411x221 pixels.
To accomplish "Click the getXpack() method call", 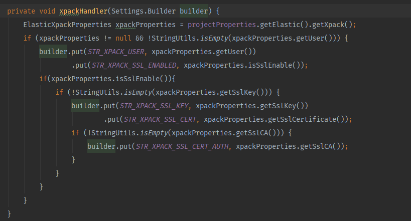I will pyautogui.click(x=332, y=25).
